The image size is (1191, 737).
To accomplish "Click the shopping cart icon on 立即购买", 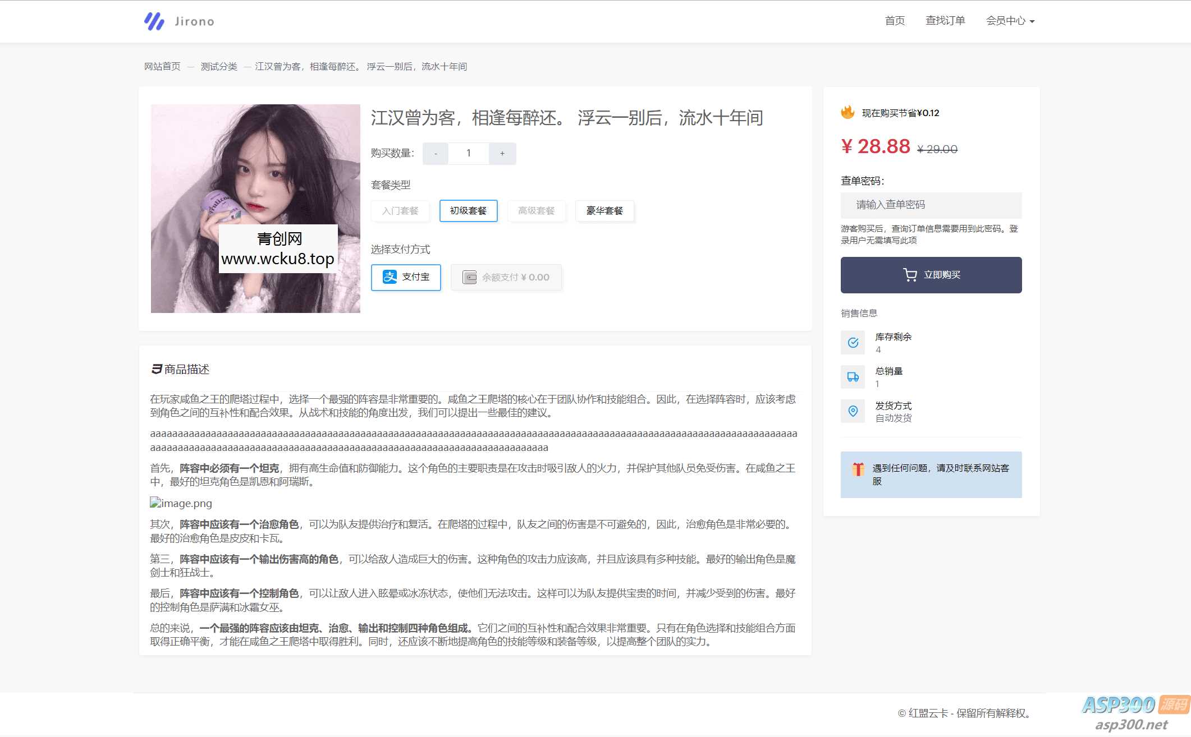I will (x=910, y=274).
